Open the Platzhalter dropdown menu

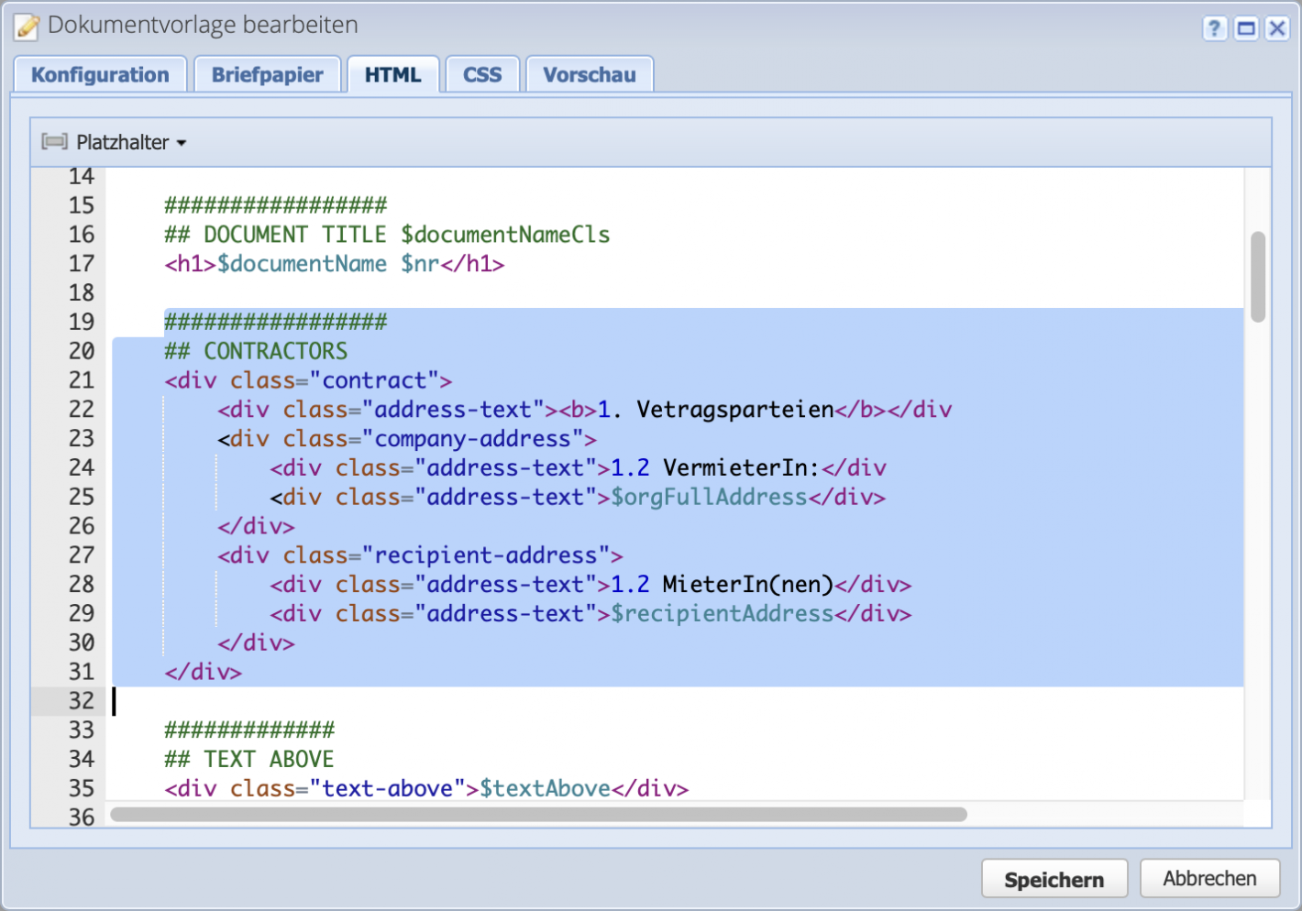click(131, 142)
